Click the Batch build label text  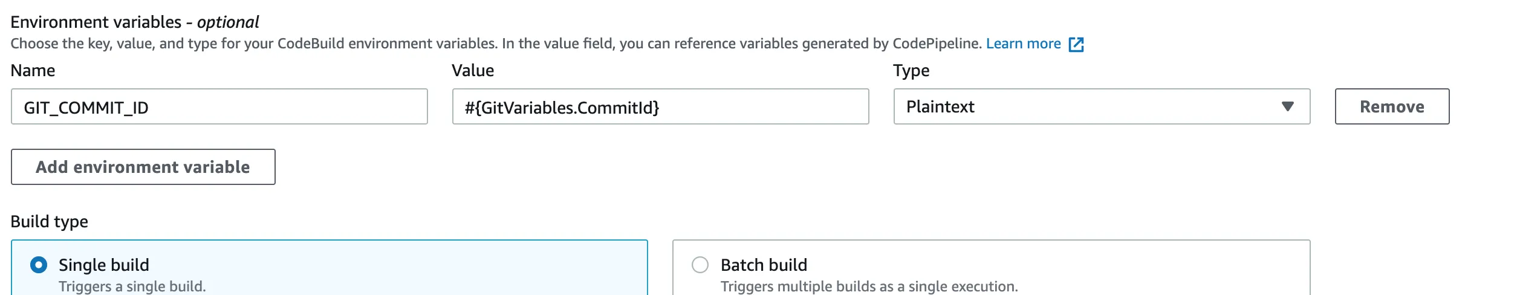click(764, 265)
